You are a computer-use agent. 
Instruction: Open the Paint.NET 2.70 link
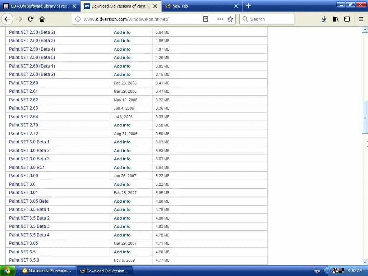click(23, 125)
